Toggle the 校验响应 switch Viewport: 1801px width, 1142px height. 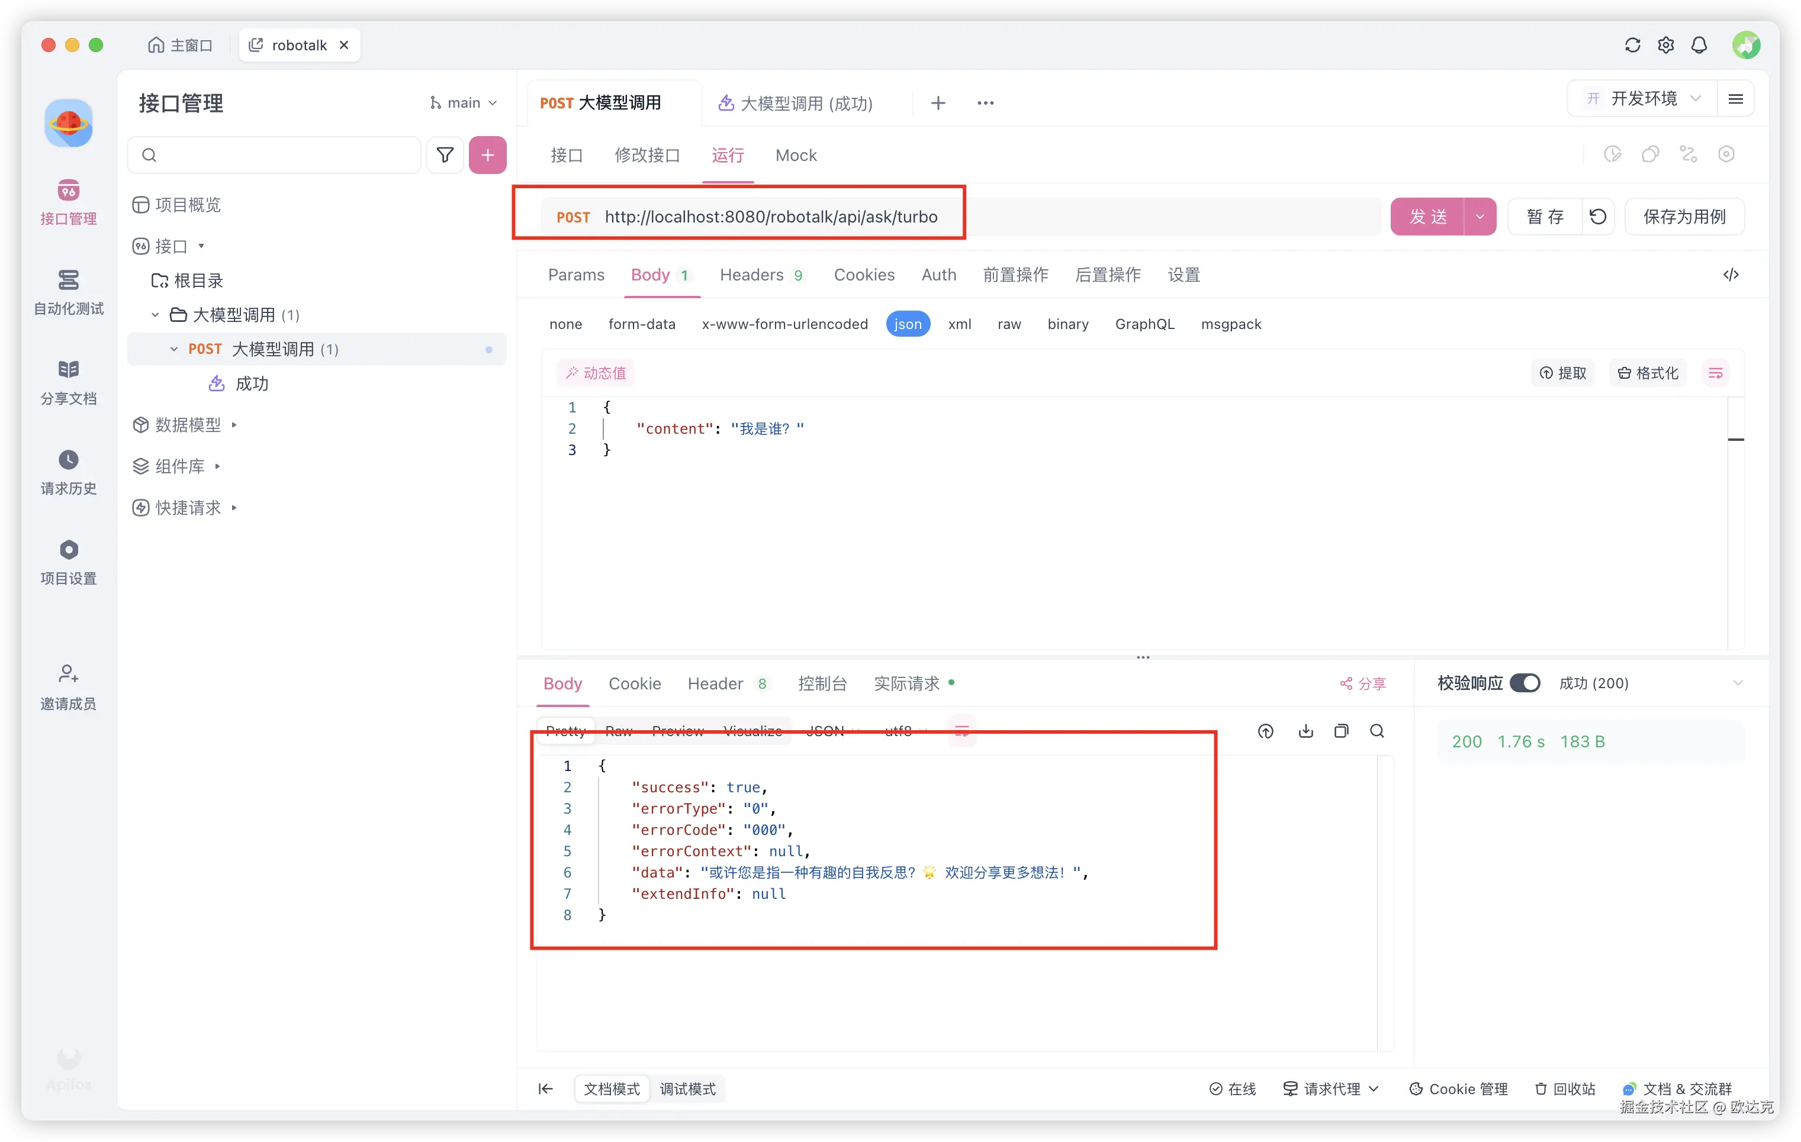[x=1525, y=683]
